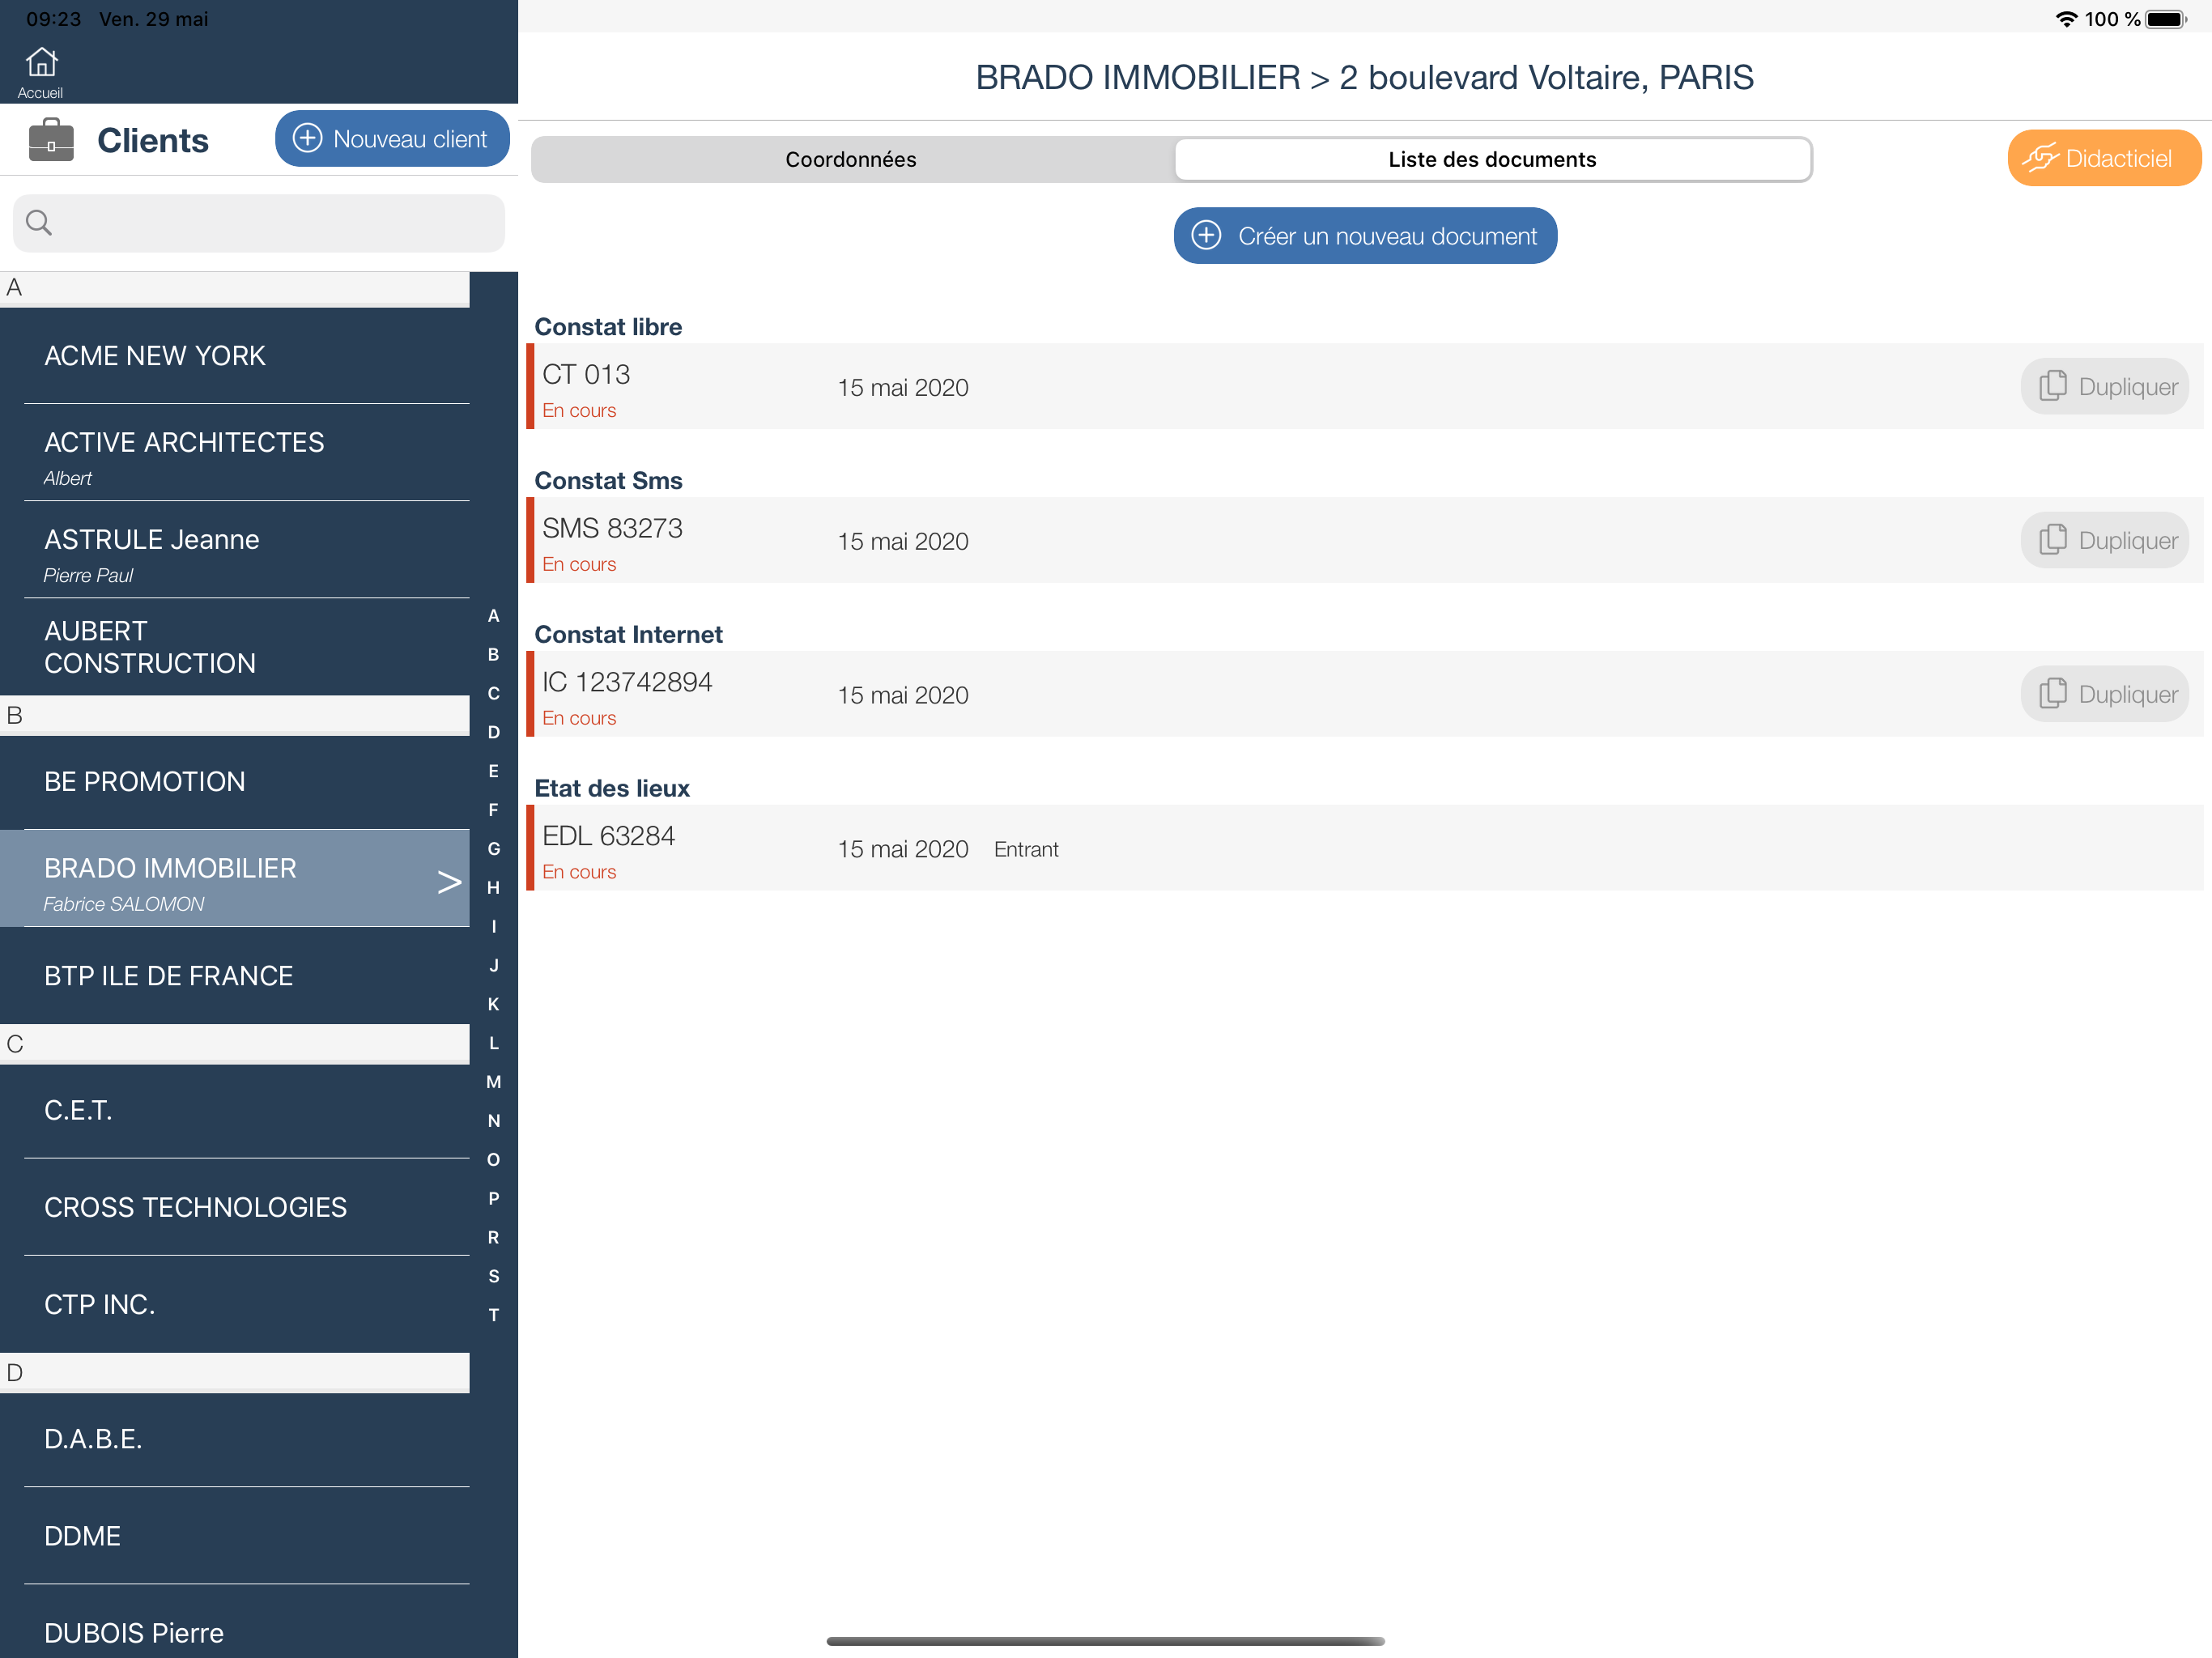The height and width of the screenshot is (1658, 2212).
Task: Jump to letter E in index
Action: pyautogui.click(x=494, y=771)
